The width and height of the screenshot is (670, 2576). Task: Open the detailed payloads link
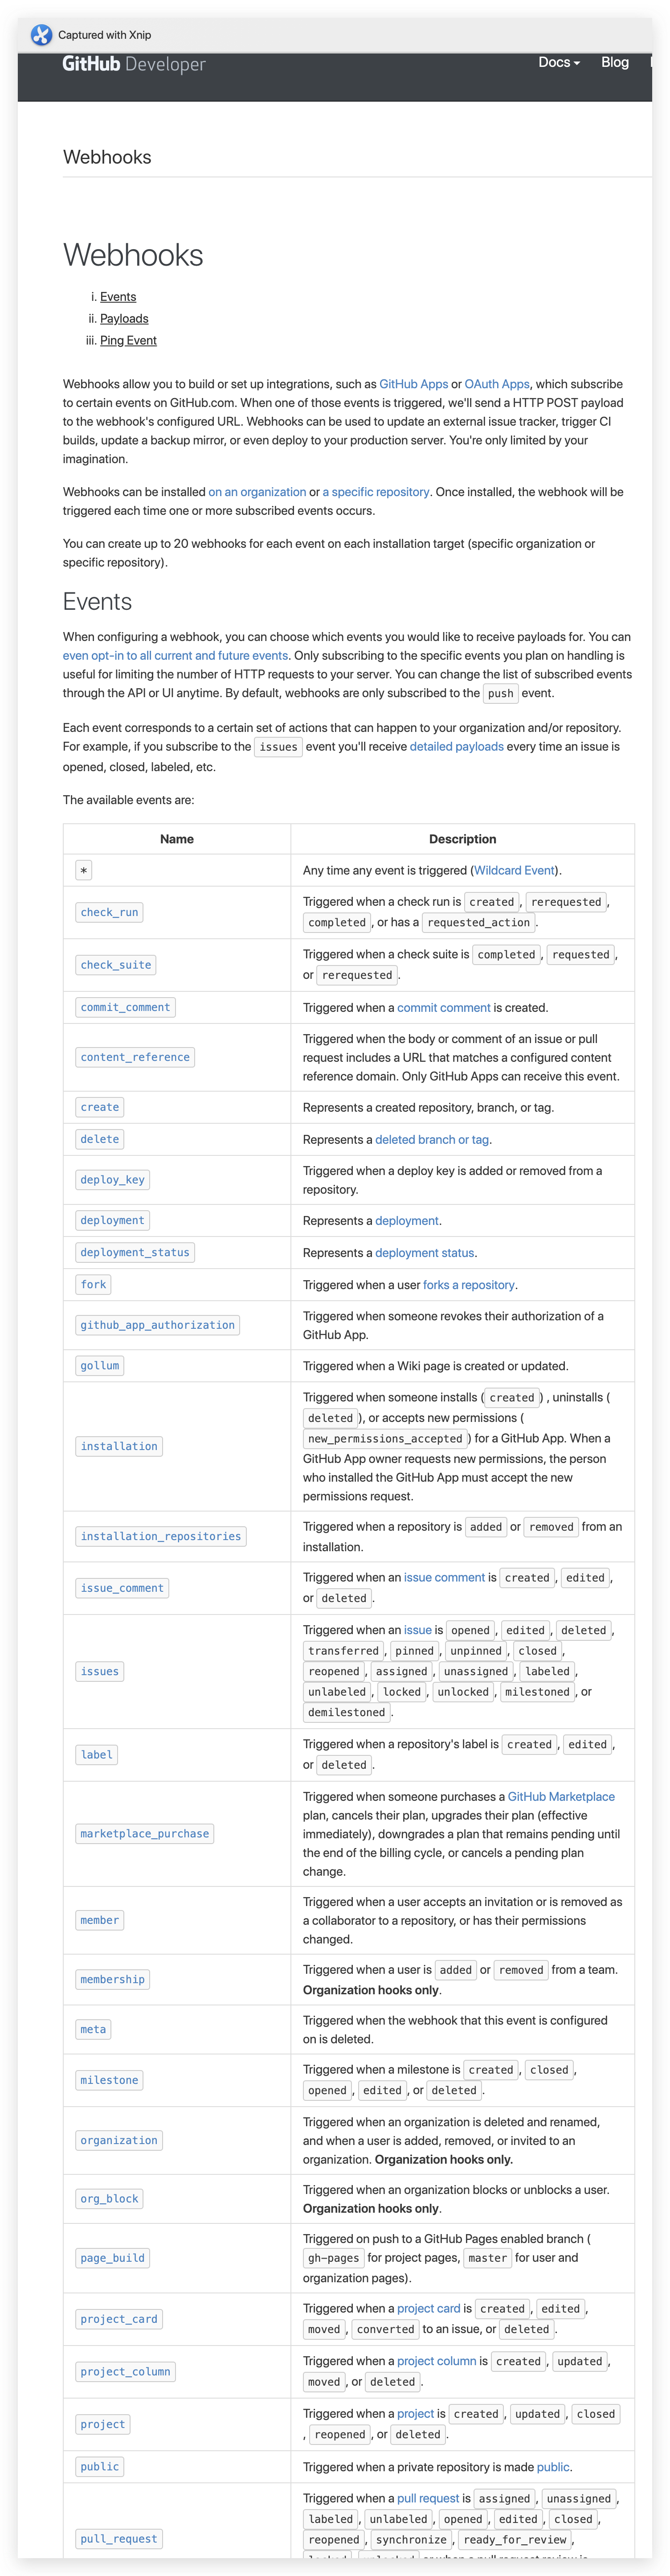[456, 747]
